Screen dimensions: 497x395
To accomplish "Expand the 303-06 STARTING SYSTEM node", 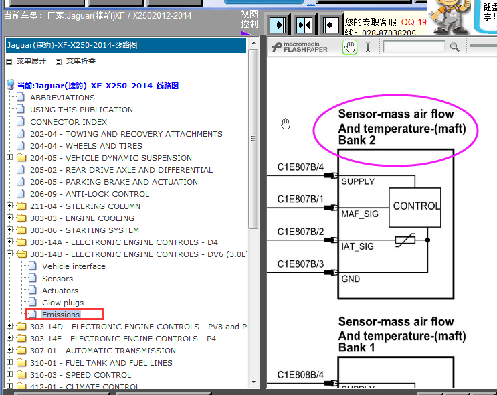I will coord(10,230).
